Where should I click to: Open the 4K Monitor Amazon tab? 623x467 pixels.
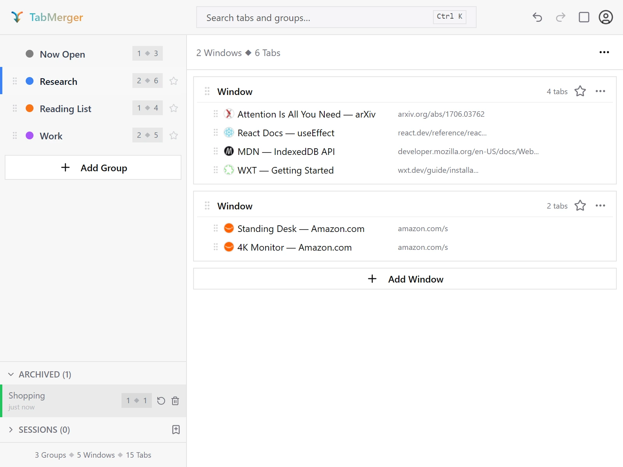294,247
